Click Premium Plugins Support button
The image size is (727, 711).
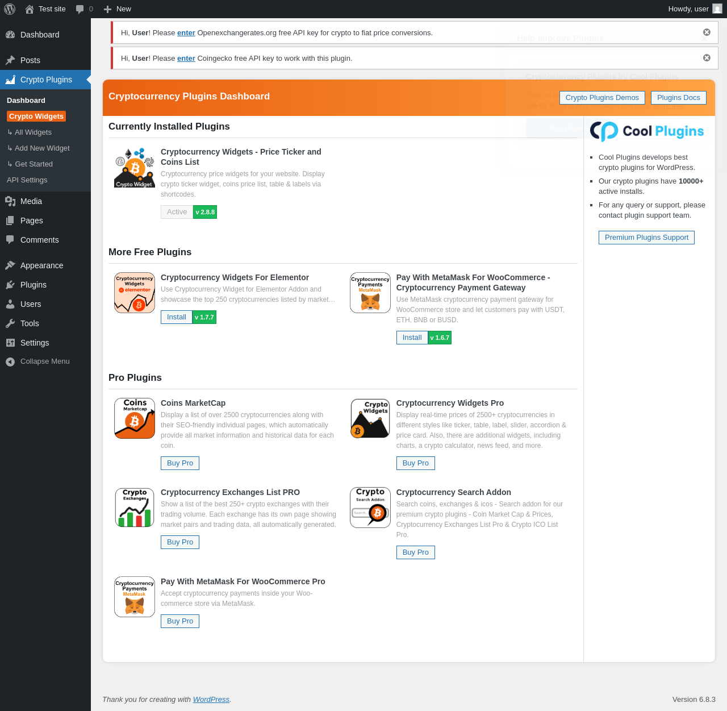(646, 238)
